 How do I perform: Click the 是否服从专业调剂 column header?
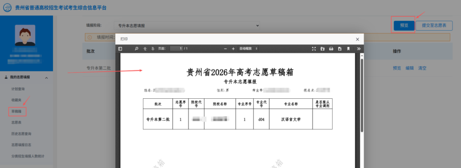point(322,104)
